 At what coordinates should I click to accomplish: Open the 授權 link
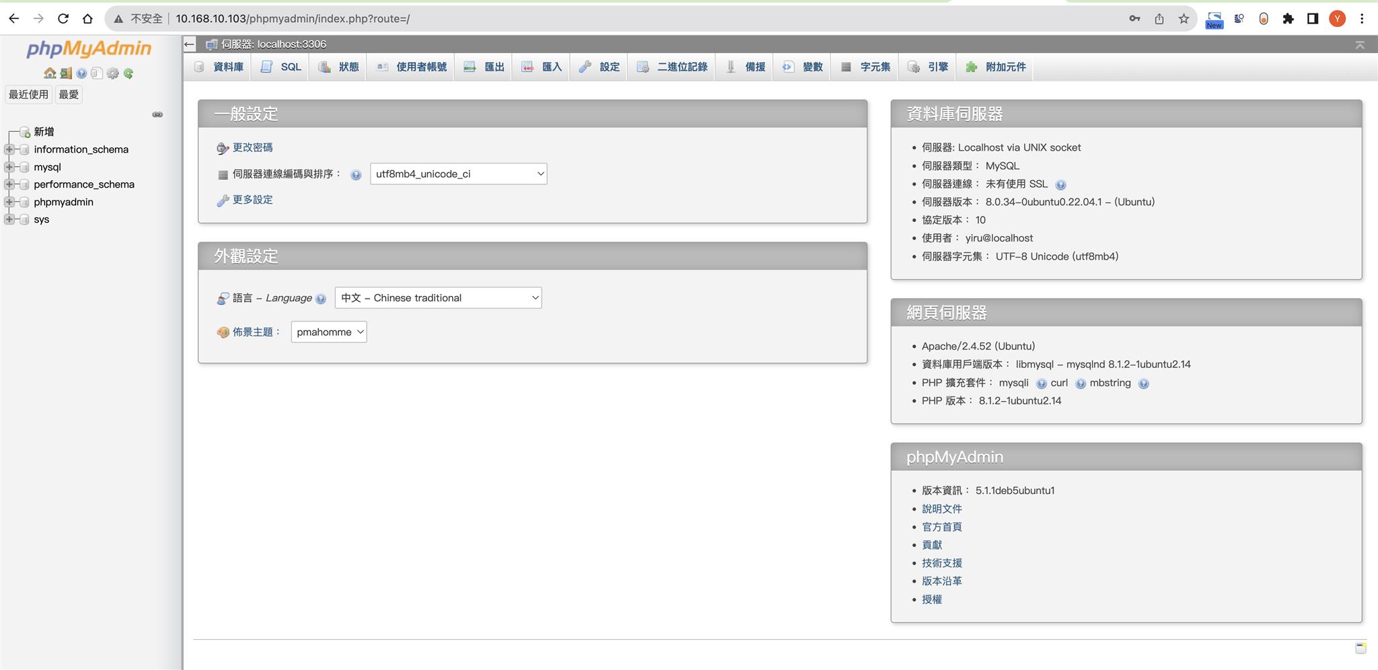932,599
